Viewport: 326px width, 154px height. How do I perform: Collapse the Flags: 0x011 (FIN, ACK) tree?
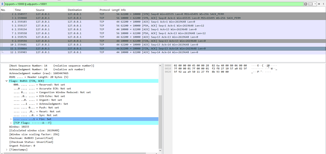coord(7,81)
